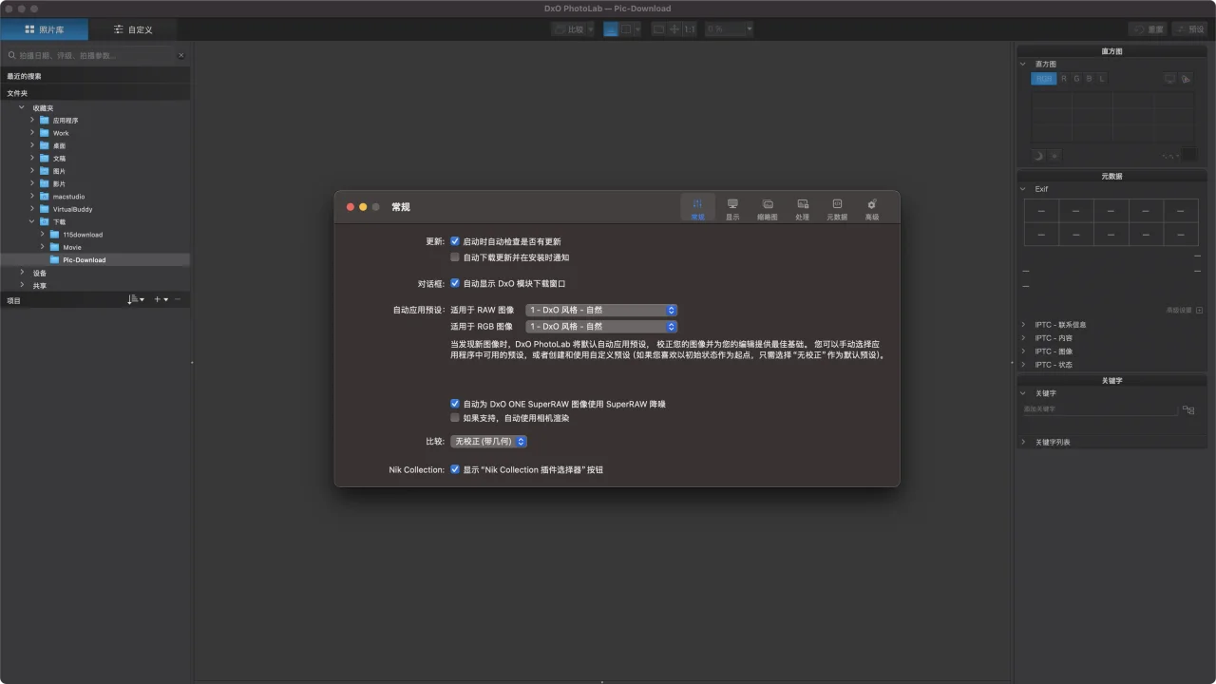This screenshot has height=684, width=1216.
Task: Open the 缩略图 preferences tab
Action: [768, 209]
